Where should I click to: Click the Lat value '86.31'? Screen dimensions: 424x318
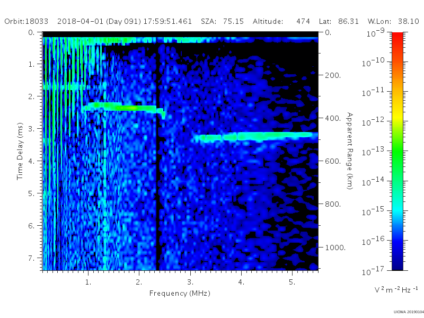(x=348, y=21)
